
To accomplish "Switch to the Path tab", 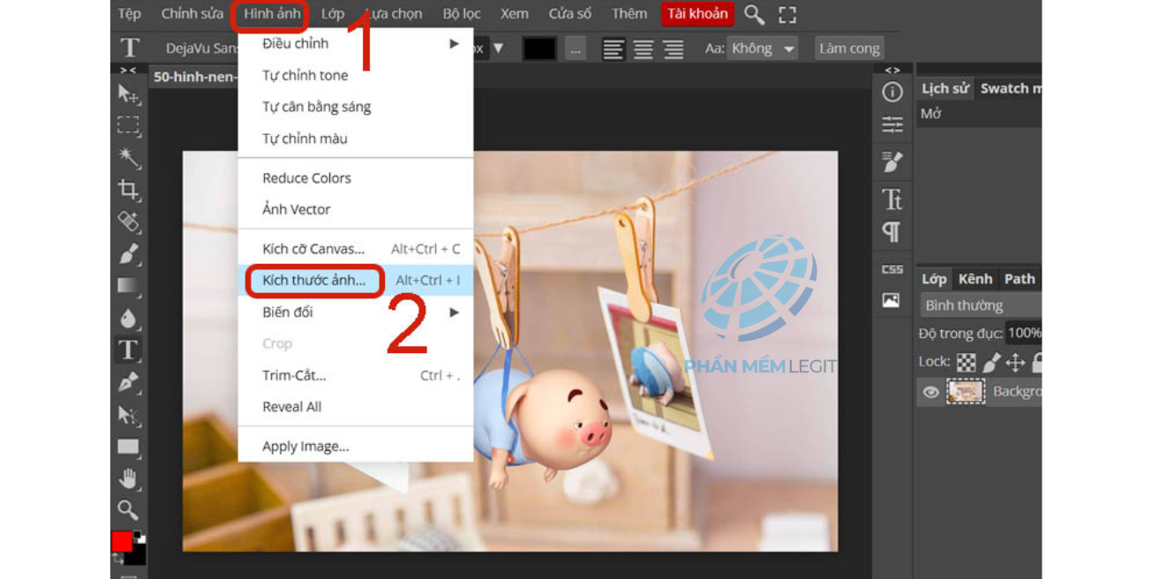I will 1020,279.
